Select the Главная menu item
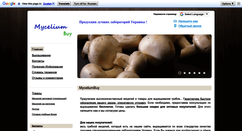 tap(37, 49)
